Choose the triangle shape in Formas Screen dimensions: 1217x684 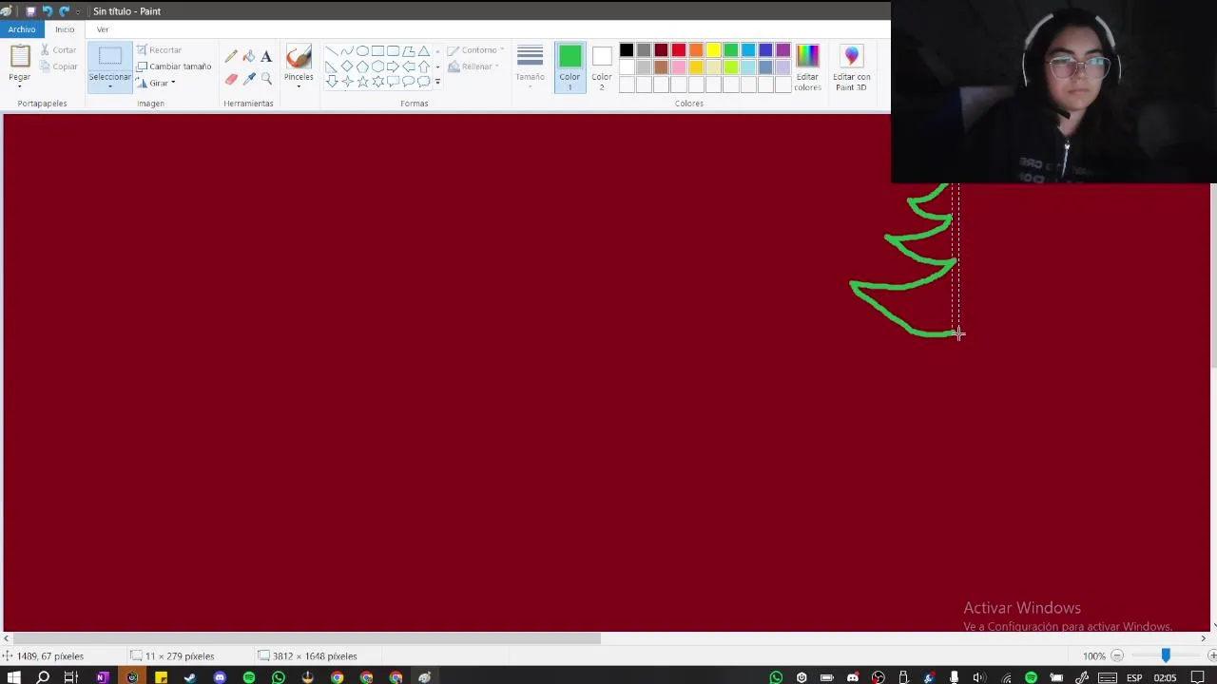point(423,51)
